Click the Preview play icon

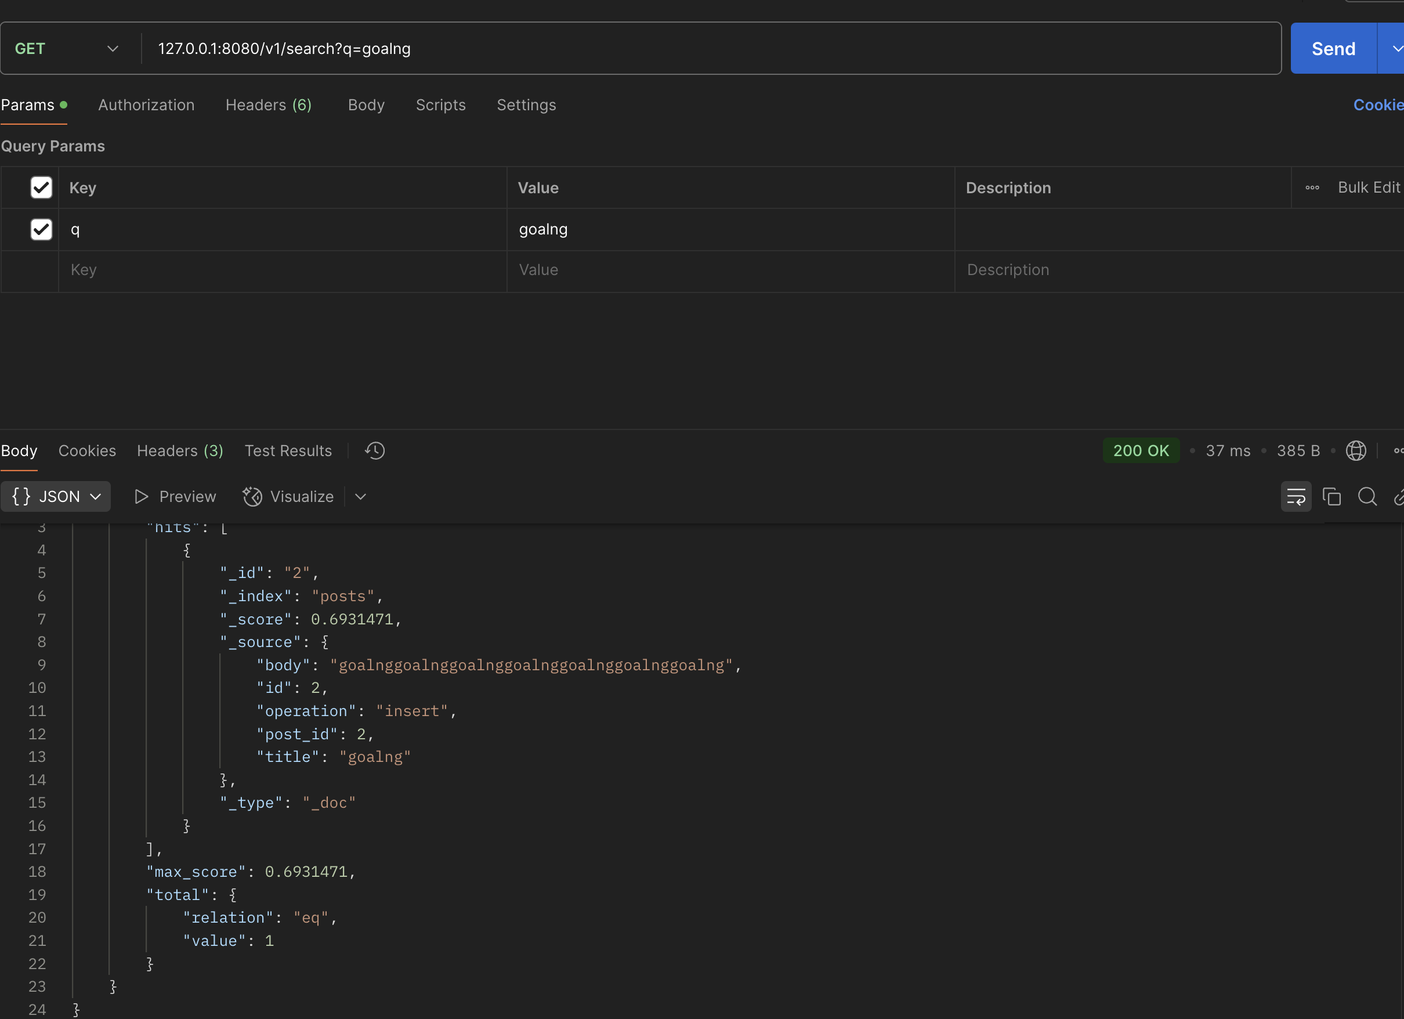tap(141, 497)
